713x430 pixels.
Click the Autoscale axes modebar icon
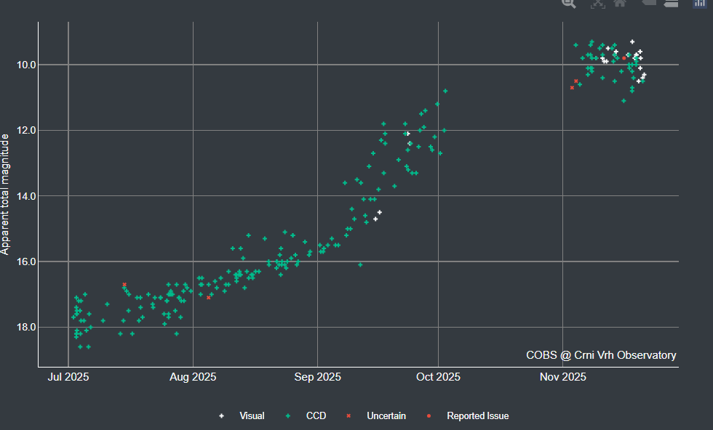(597, 3)
